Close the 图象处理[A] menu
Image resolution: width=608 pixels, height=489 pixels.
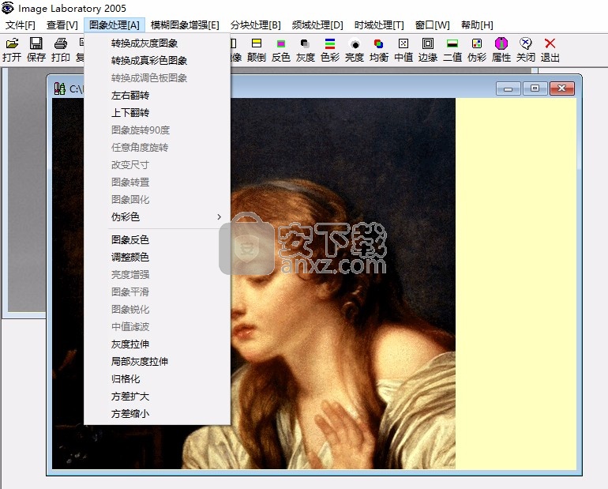coord(114,25)
